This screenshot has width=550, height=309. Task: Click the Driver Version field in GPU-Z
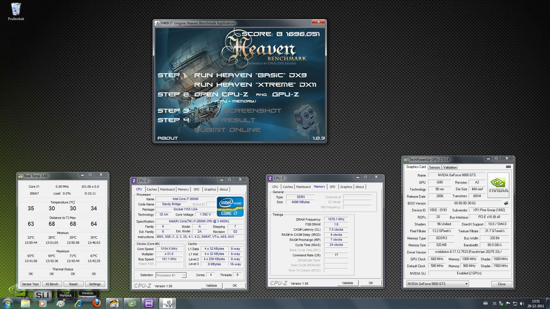pyautogui.click(x=469, y=252)
